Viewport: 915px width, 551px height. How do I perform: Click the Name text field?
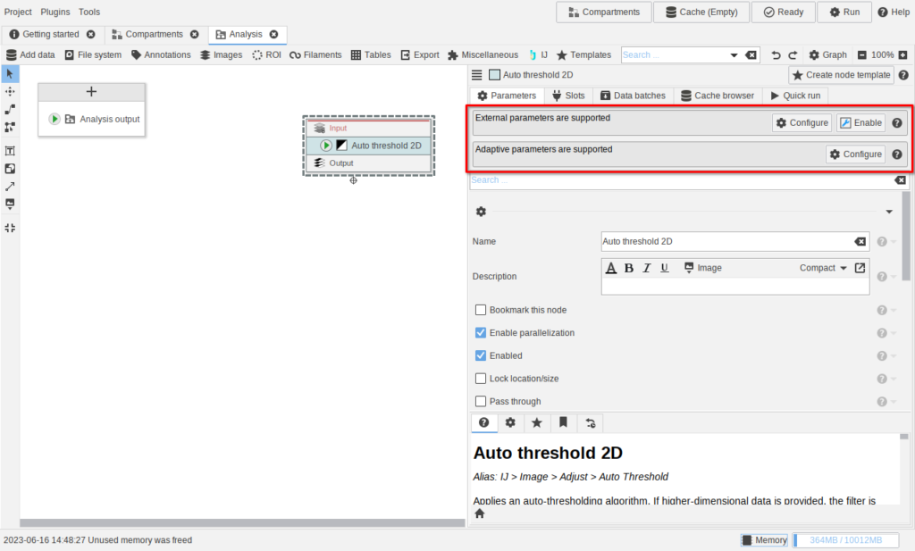click(726, 241)
